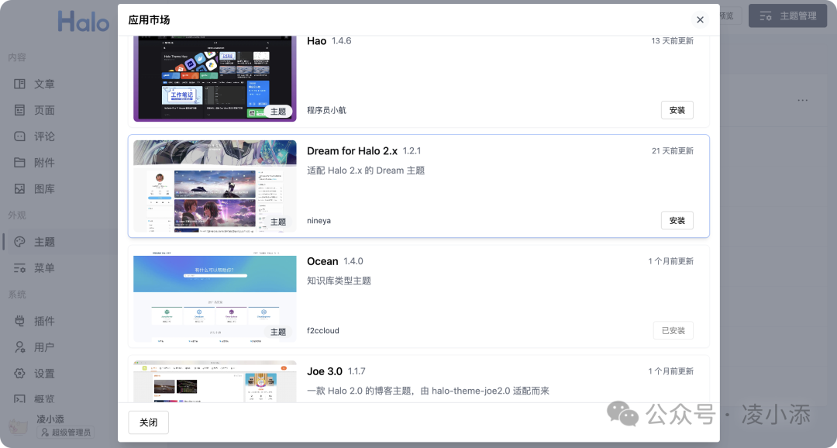This screenshot has width=837, height=448.
Task: Go to 附件 in the sidebar
Action: tap(44, 162)
